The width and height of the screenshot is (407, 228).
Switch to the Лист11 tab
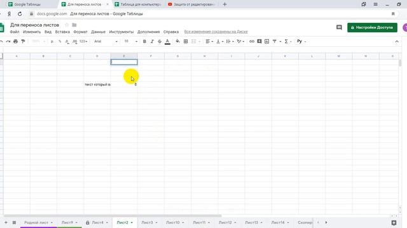(x=199, y=222)
